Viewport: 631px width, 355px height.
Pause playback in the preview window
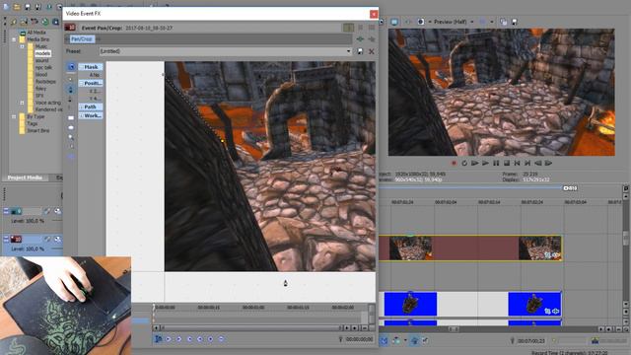[x=496, y=163]
